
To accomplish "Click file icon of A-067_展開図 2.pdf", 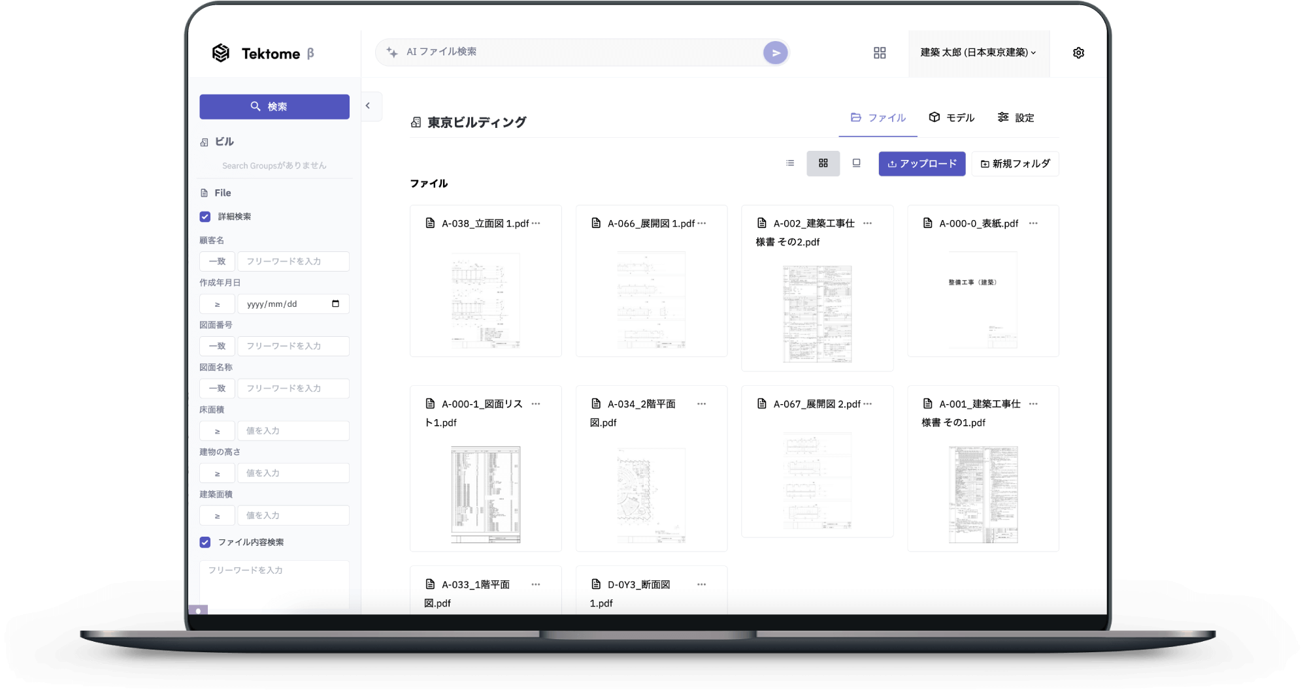I will pos(762,404).
